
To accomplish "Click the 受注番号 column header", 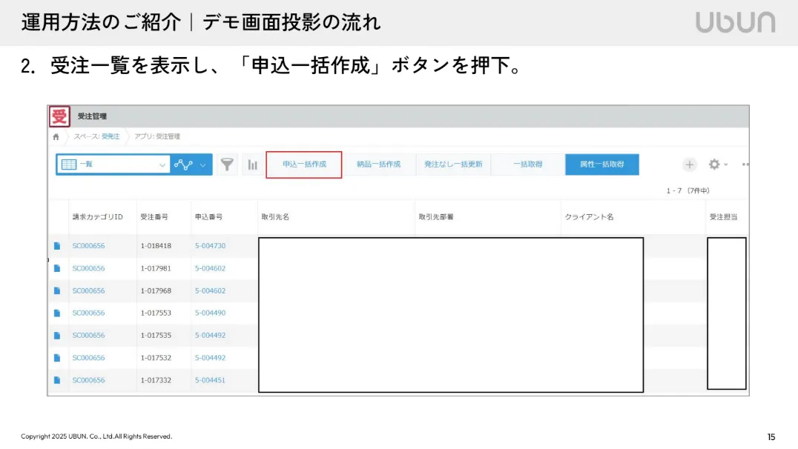I will (154, 216).
